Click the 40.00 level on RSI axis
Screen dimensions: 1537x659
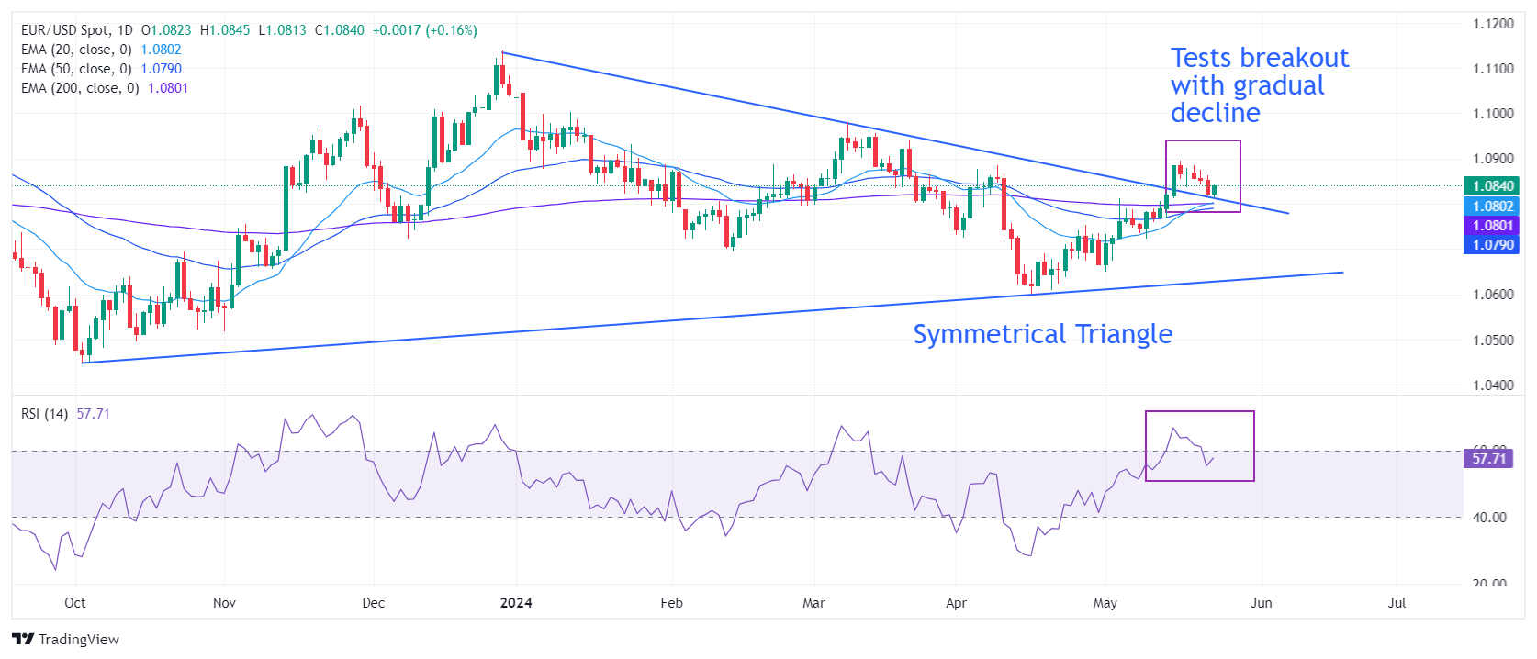click(1489, 518)
